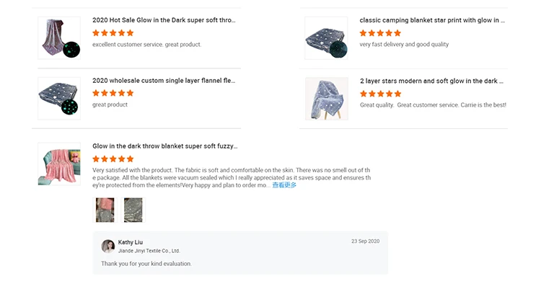Click star rating of classic camping blanket review
This screenshot has height=294, width=541.
pos(380,33)
